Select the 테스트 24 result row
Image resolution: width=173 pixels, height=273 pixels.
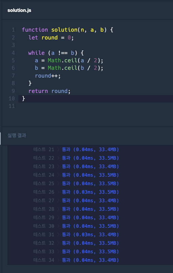coord(76,175)
